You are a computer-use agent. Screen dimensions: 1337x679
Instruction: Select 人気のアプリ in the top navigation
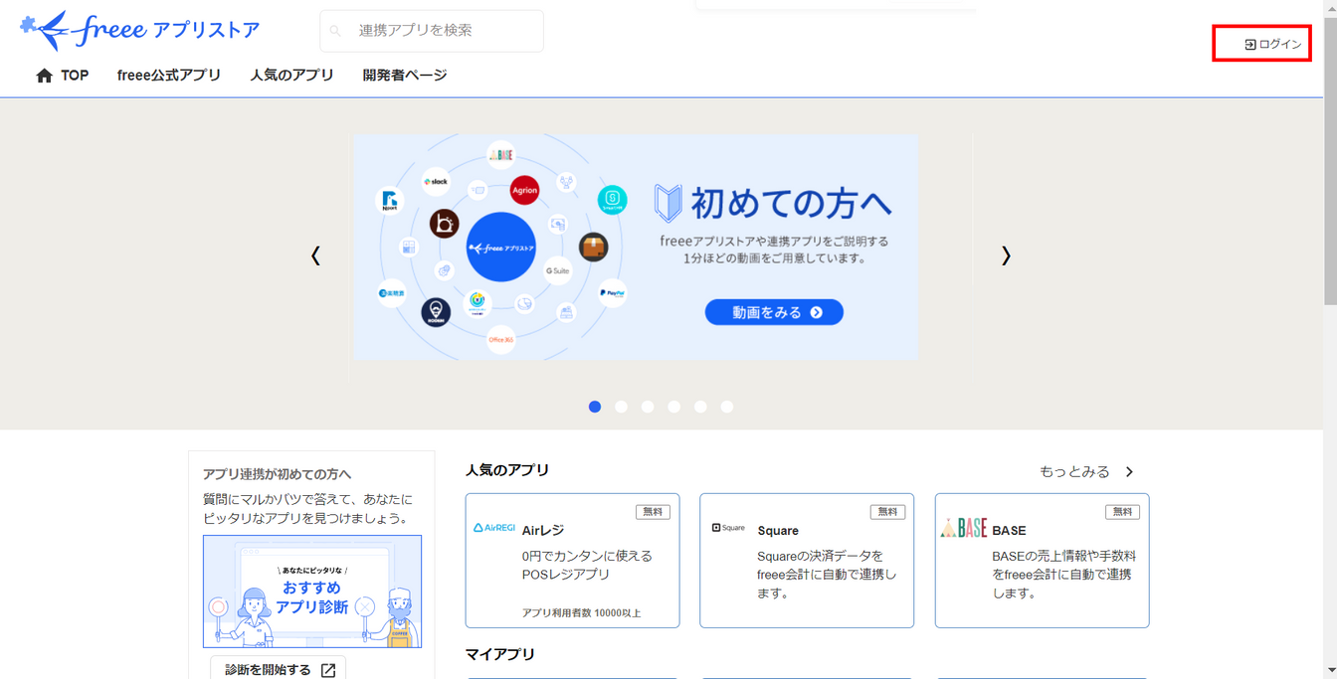[x=291, y=76]
